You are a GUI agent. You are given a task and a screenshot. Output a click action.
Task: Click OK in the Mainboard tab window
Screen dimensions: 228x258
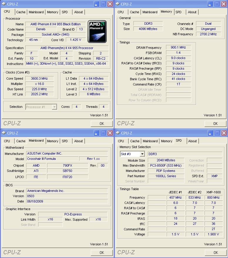[102, 253]
